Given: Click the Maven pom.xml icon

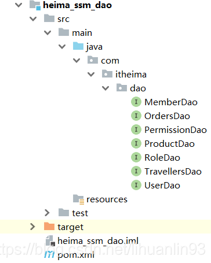Looking at the screenshot, I should pyautogui.click(x=49, y=254).
